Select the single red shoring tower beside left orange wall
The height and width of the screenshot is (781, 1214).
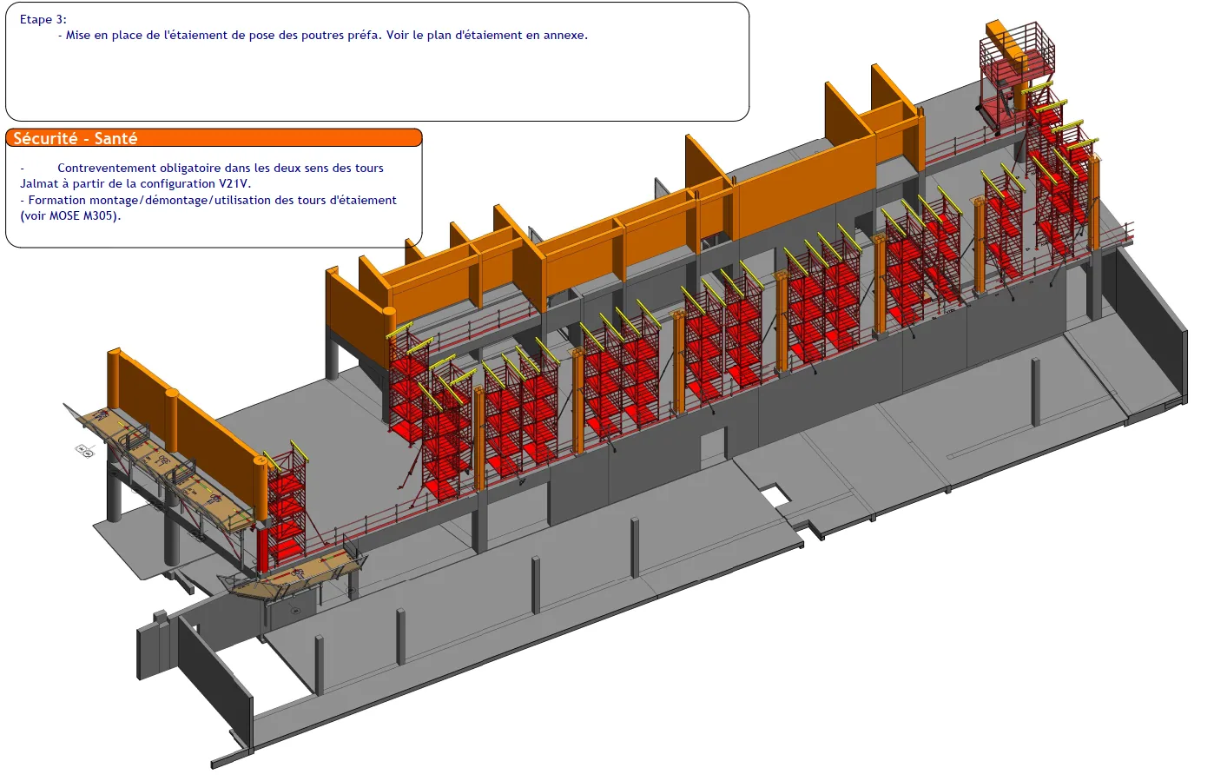pos(287,504)
